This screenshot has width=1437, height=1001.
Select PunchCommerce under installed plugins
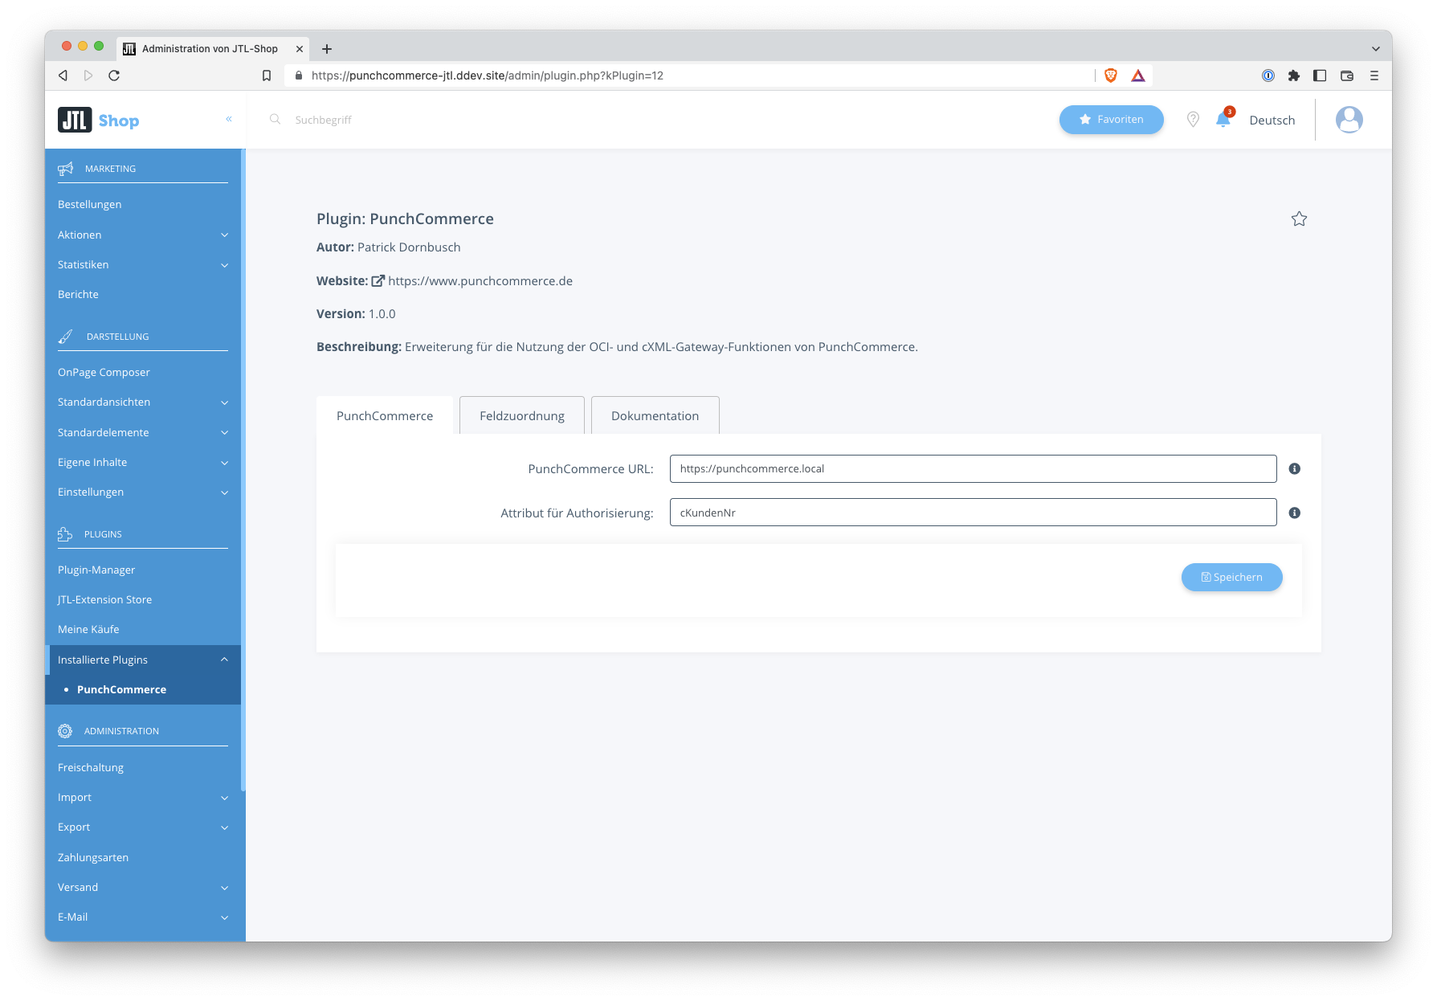coord(121,689)
